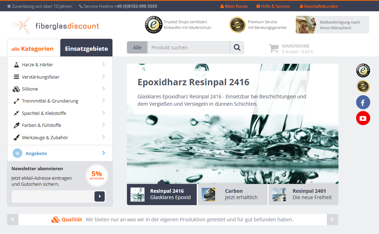Open the Hilfe & Service link
379x234 pixels.
273,6
